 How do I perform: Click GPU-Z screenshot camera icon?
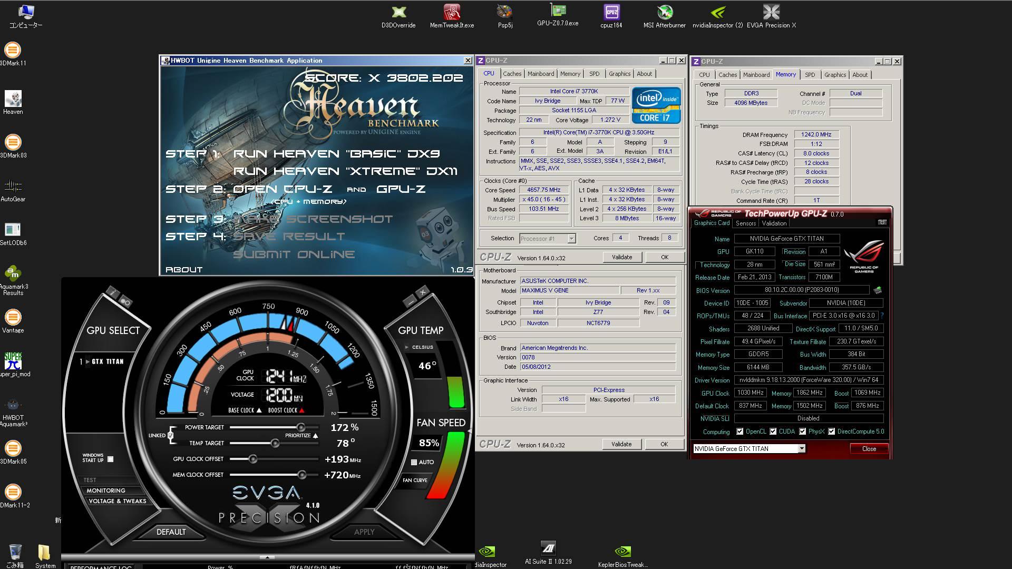coord(882,222)
